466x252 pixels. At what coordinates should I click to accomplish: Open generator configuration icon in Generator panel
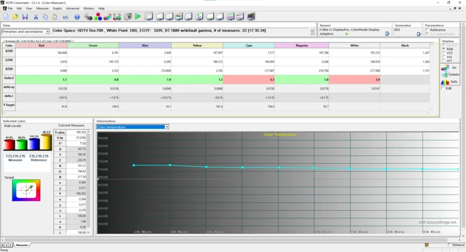click(419, 34)
